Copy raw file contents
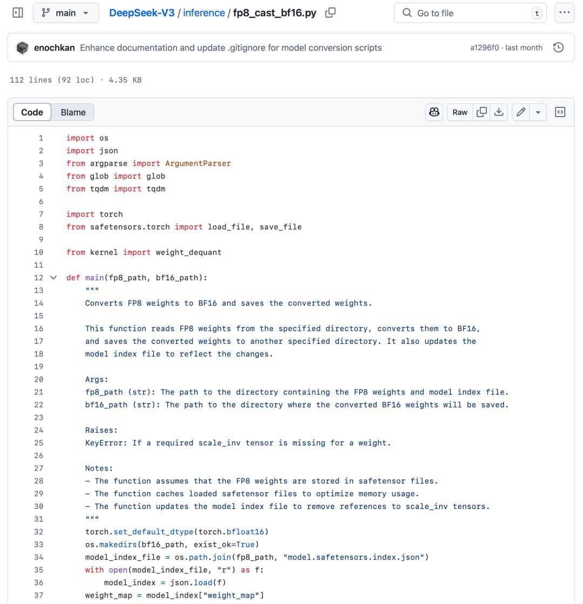 [482, 112]
